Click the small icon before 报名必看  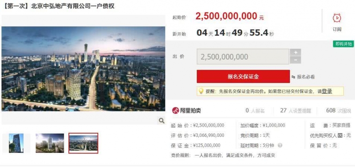click(x=293, y=77)
